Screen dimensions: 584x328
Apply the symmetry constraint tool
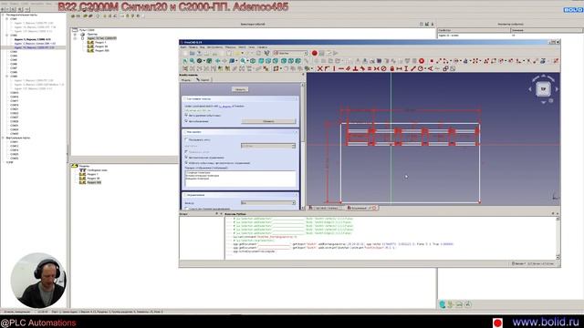(x=377, y=69)
